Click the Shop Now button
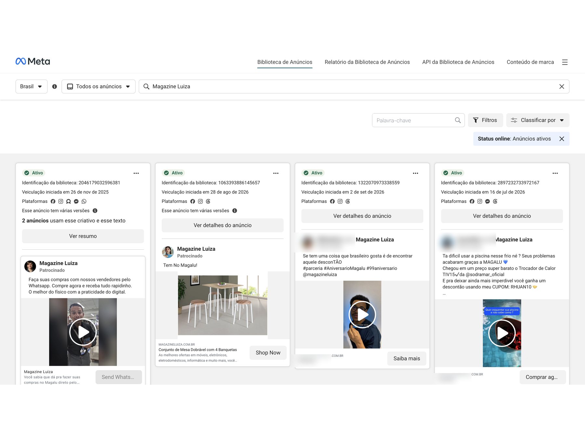585x439 pixels. tap(268, 353)
